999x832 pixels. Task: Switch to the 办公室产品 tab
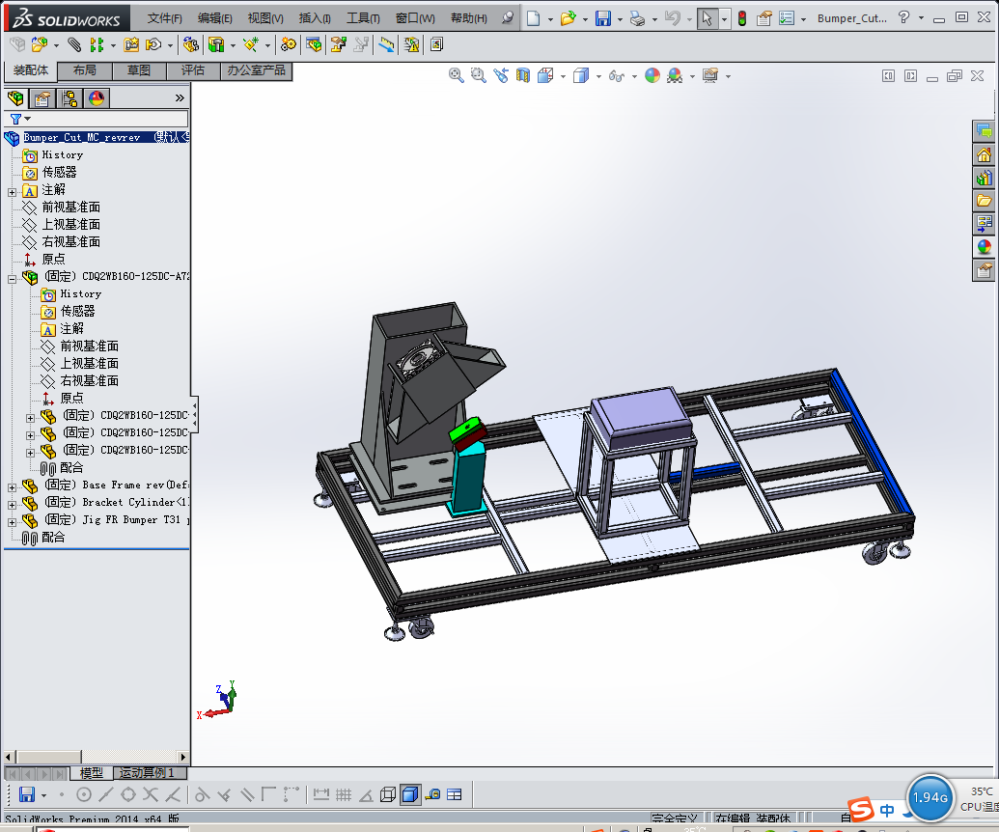pyautogui.click(x=256, y=70)
